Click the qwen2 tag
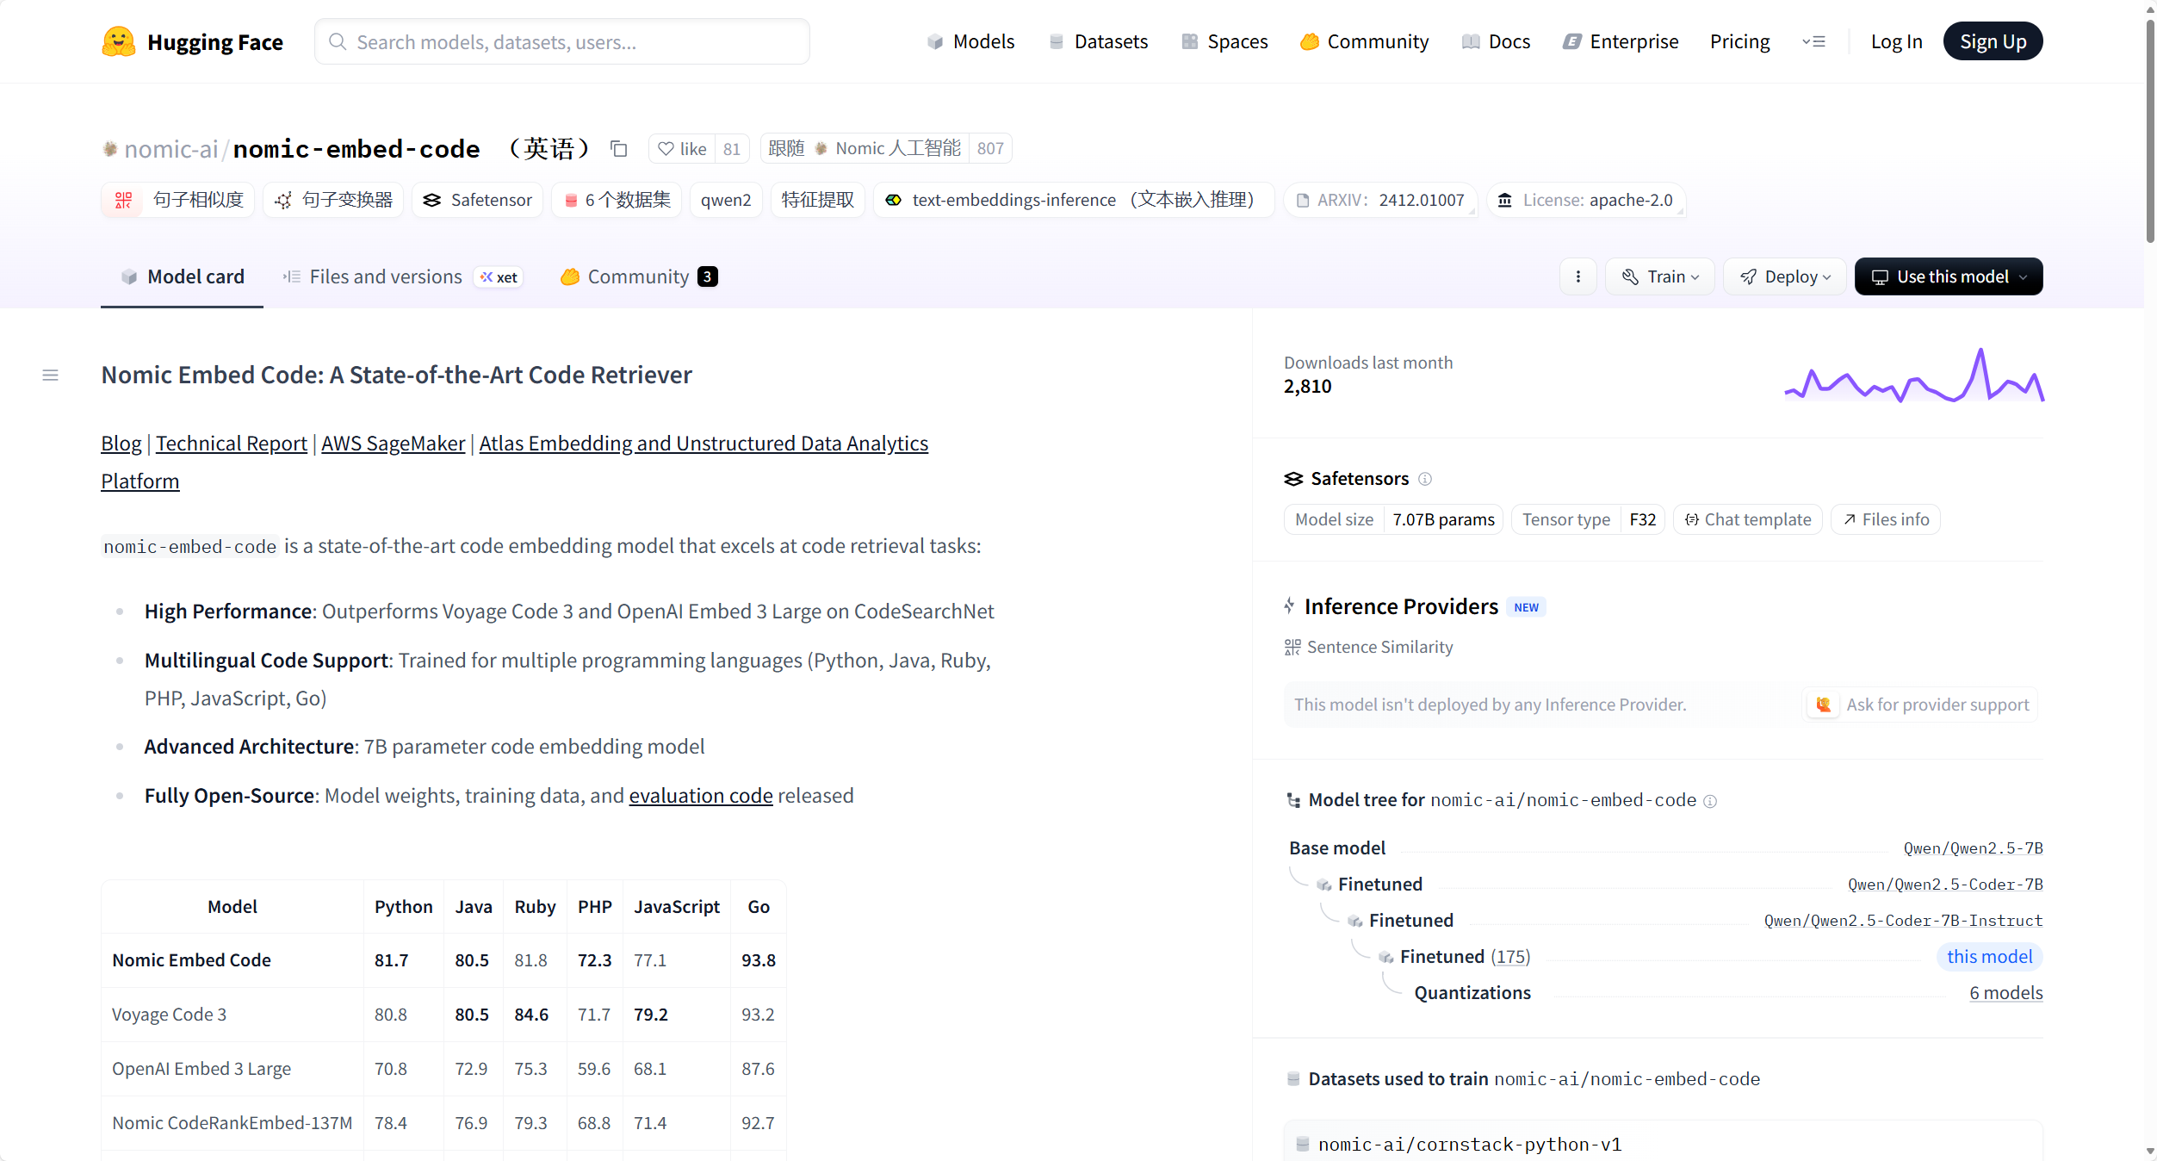Image resolution: width=2157 pixels, height=1161 pixels. pos(726,200)
